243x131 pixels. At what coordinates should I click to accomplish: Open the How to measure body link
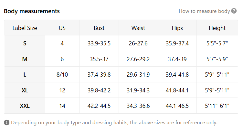click(x=204, y=11)
